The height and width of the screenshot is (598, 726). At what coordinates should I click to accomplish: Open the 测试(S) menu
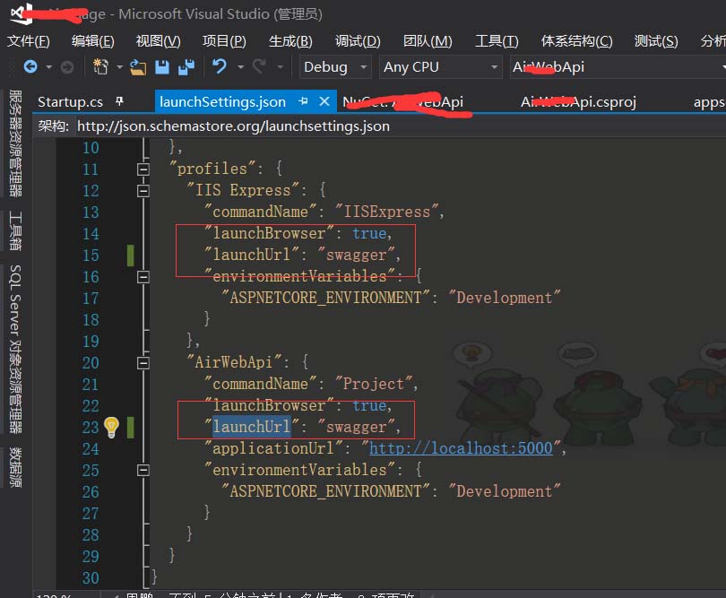coord(656,41)
